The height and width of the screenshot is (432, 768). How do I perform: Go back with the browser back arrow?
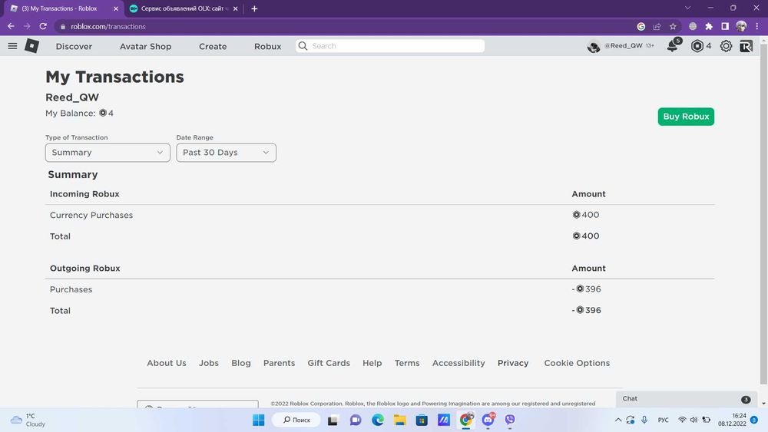coord(12,26)
